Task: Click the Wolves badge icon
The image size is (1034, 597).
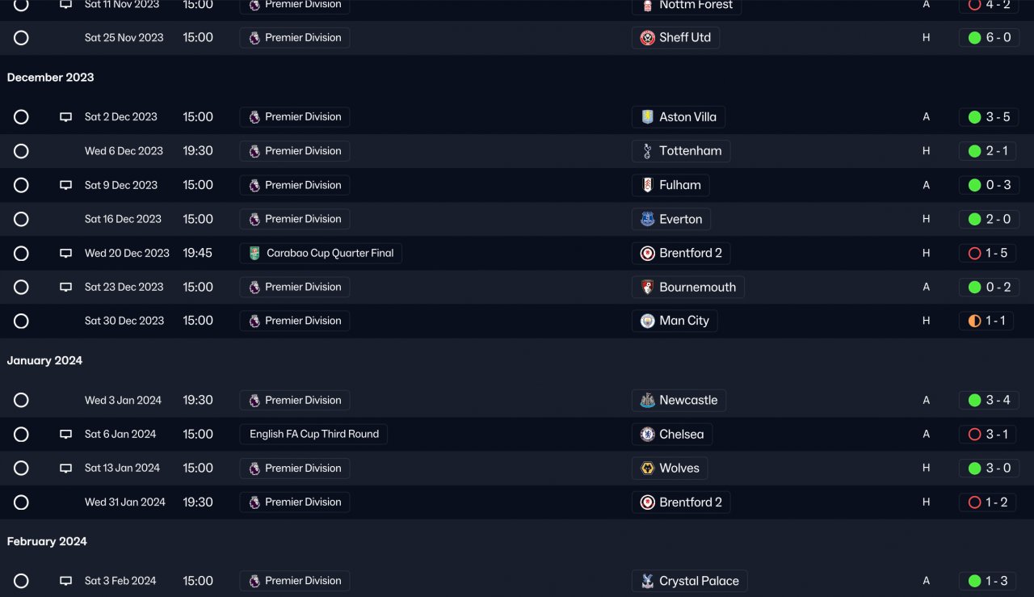Action: [647, 468]
